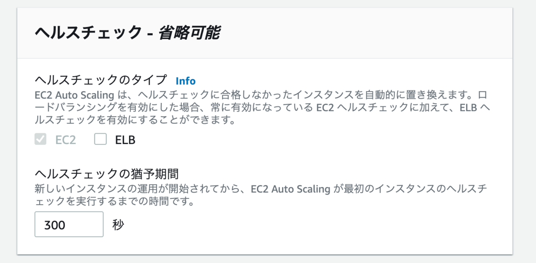Click the checked EC2 health check checkbox
This screenshot has width=536, height=263.
[41, 140]
